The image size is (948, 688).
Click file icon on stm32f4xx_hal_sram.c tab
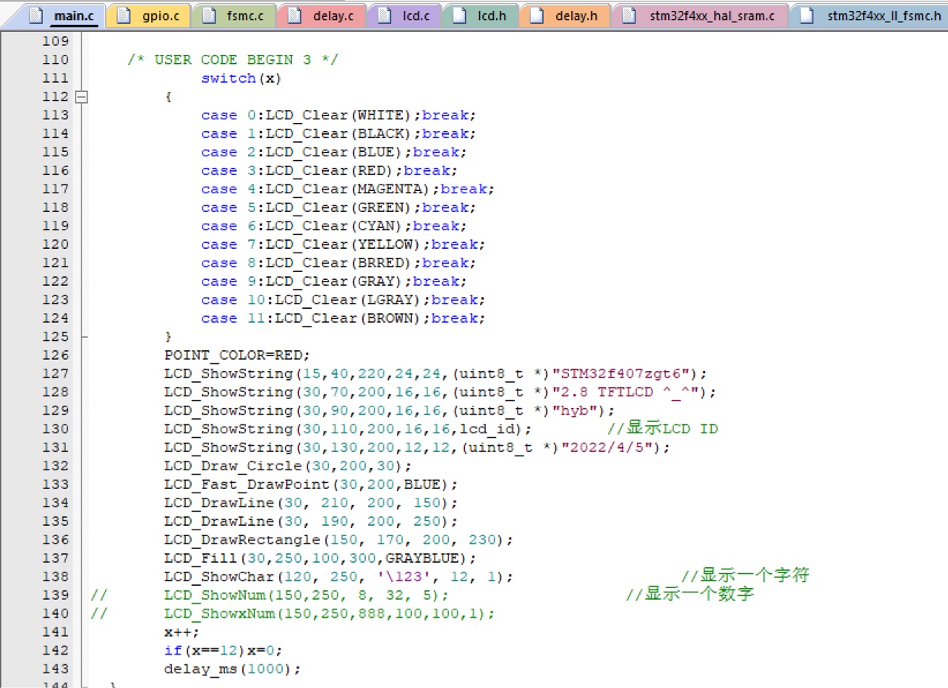[629, 16]
